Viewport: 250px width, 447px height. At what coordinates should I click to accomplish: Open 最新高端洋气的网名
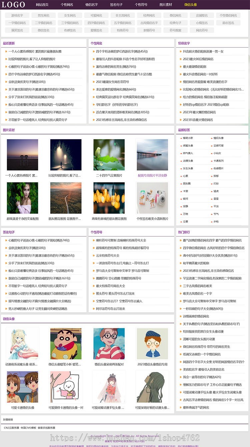pos(196,407)
